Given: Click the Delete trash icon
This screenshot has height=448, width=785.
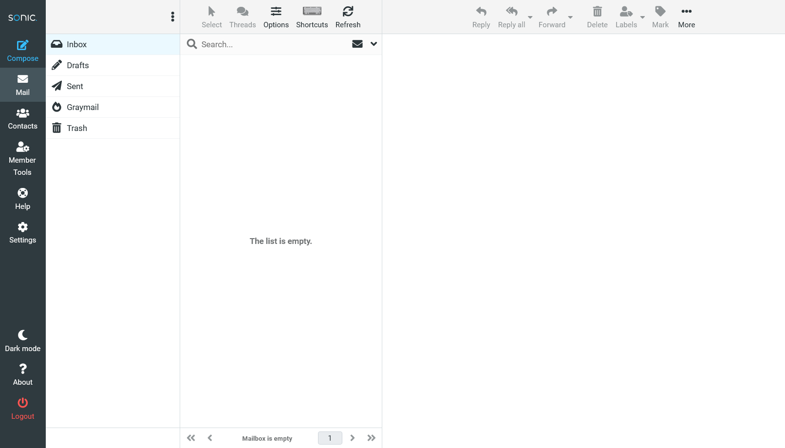Looking at the screenshot, I should (x=598, y=11).
